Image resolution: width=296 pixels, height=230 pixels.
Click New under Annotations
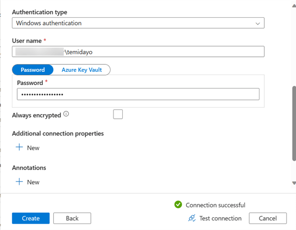[x=33, y=182]
